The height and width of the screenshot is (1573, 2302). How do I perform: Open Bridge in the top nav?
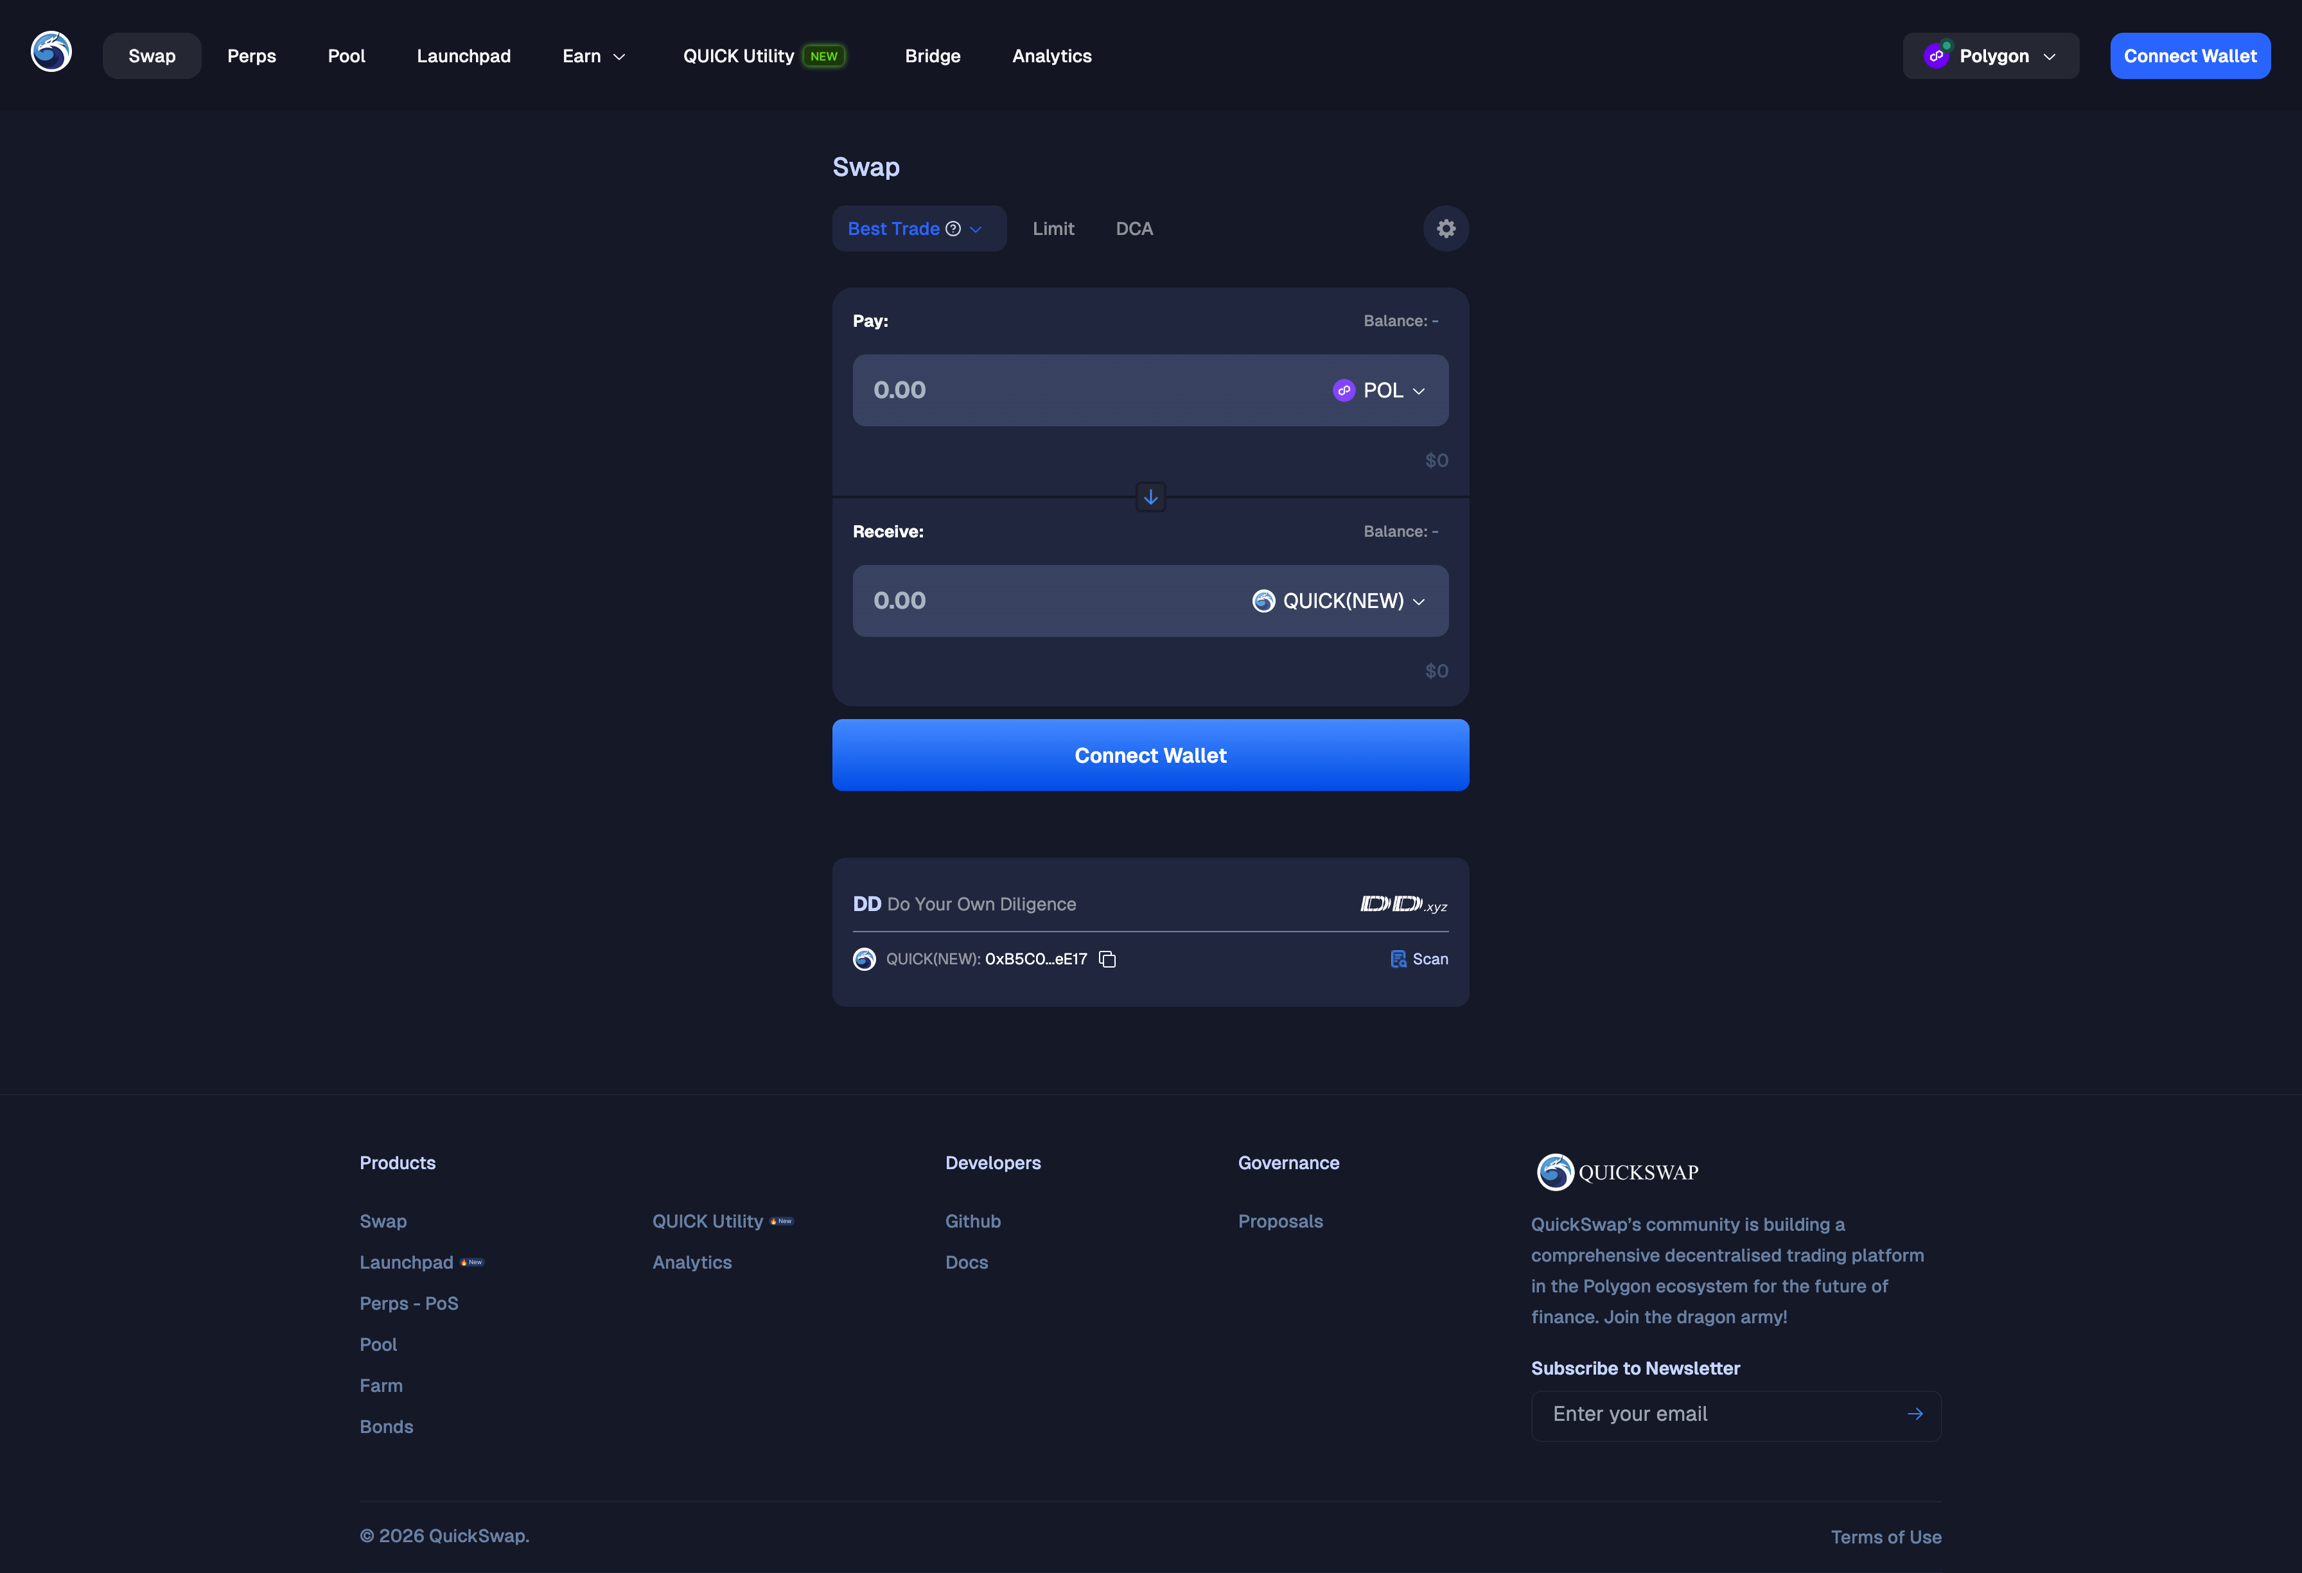click(932, 56)
